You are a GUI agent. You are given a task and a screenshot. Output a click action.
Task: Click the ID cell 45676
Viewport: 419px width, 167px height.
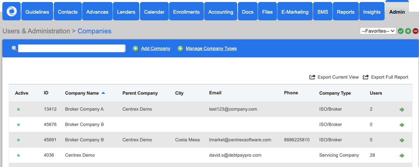(x=50, y=124)
